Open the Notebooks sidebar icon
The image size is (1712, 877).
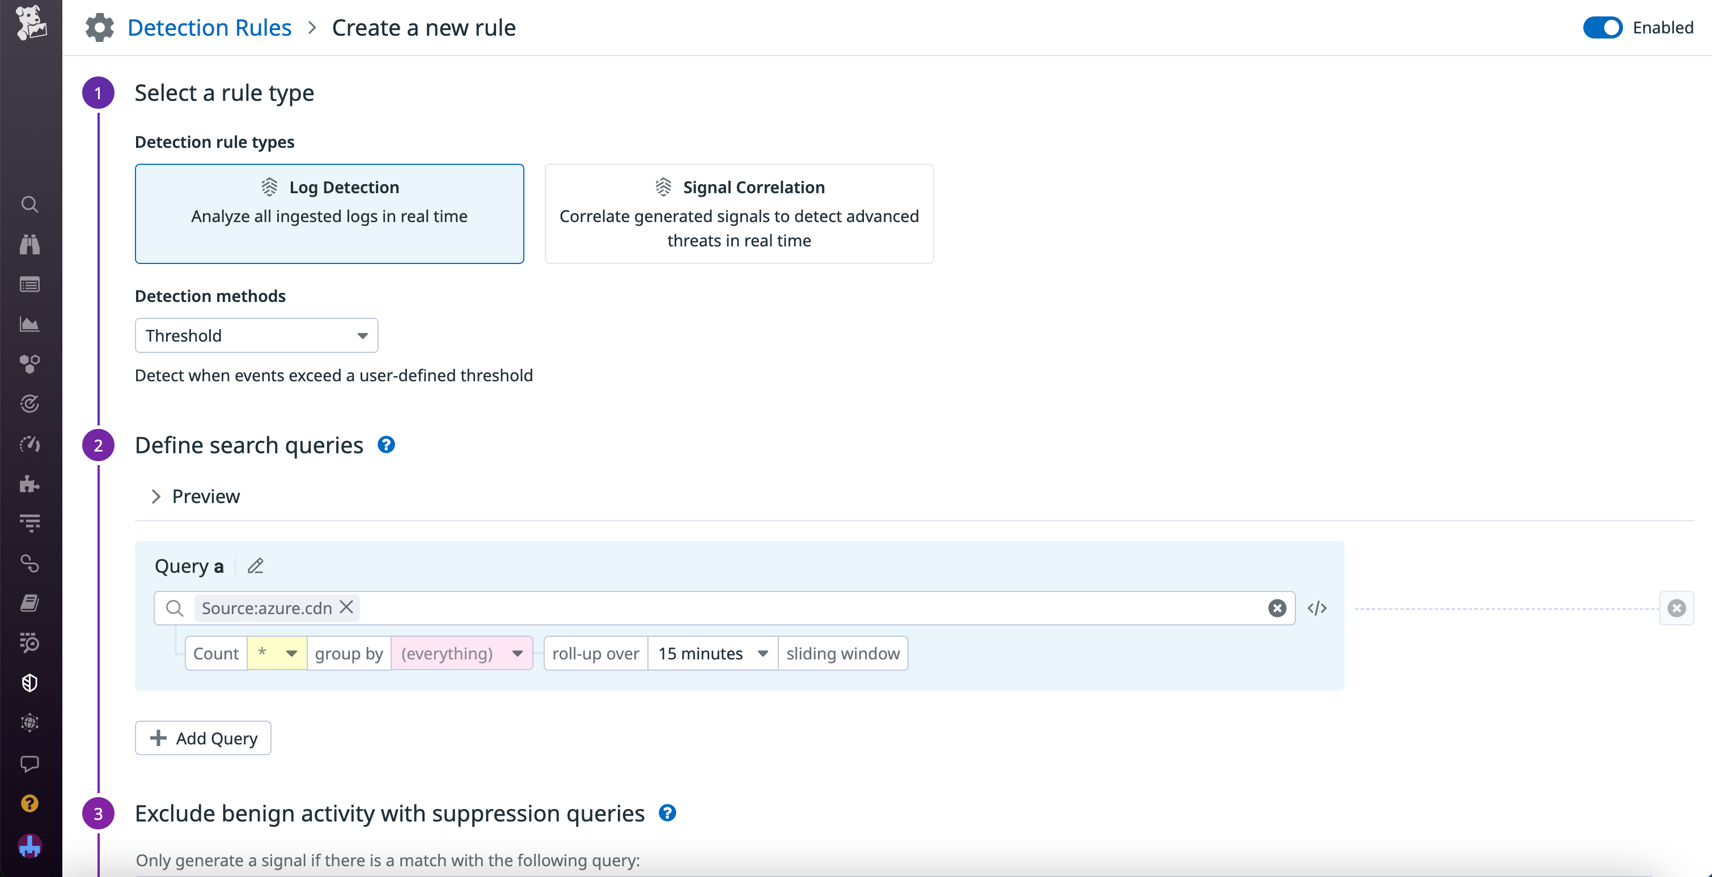[30, 603]
